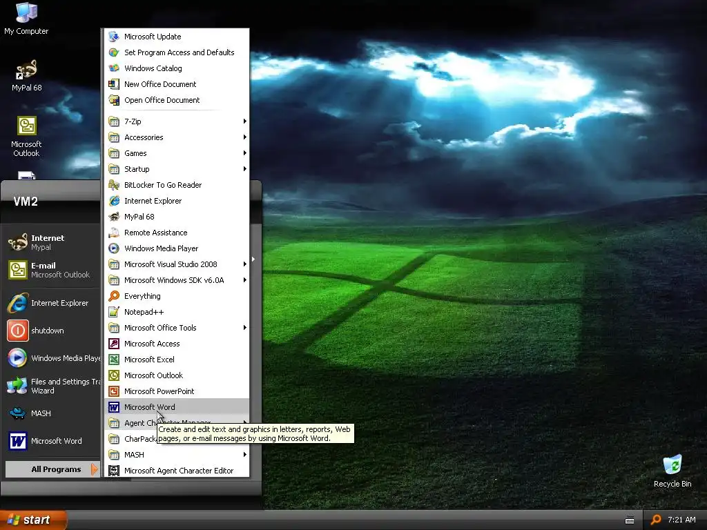
Task: Select MyPal 68 desktop shortcut
Action: [x=27, y=75]
